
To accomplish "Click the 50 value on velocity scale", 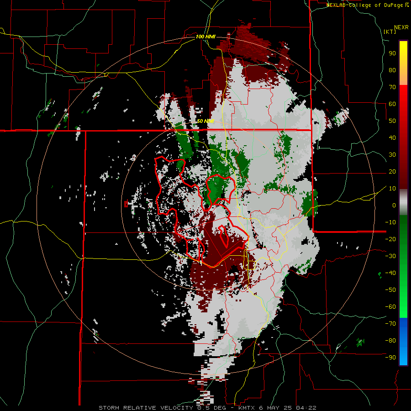I will pos(392,121).
